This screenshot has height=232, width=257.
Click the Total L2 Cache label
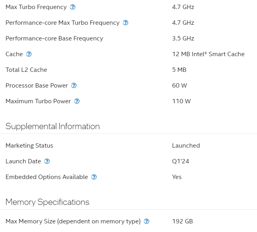point(26,70)
